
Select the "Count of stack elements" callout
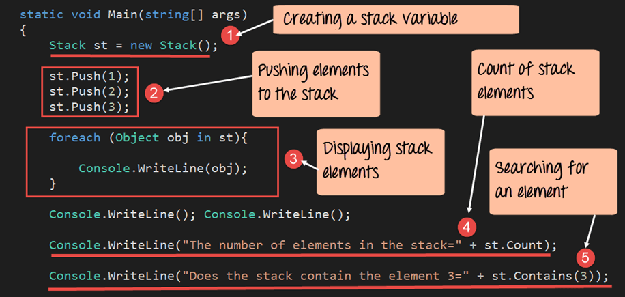tap(525, 79)
